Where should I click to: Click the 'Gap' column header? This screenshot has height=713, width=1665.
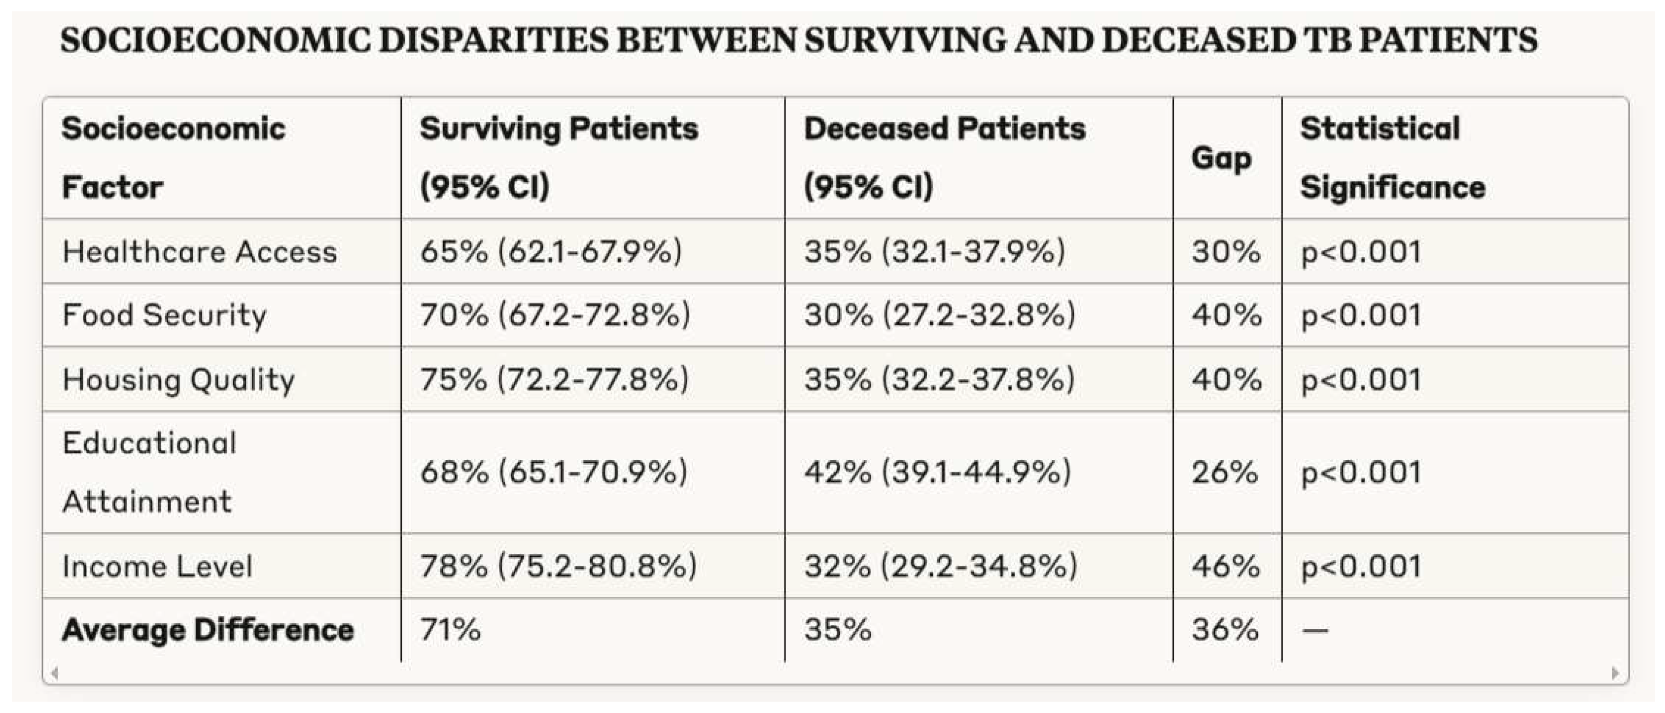click(x=1221, y=158)
